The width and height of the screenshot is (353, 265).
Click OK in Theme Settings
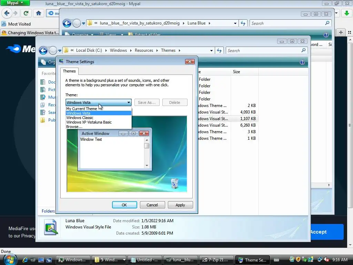124,205
